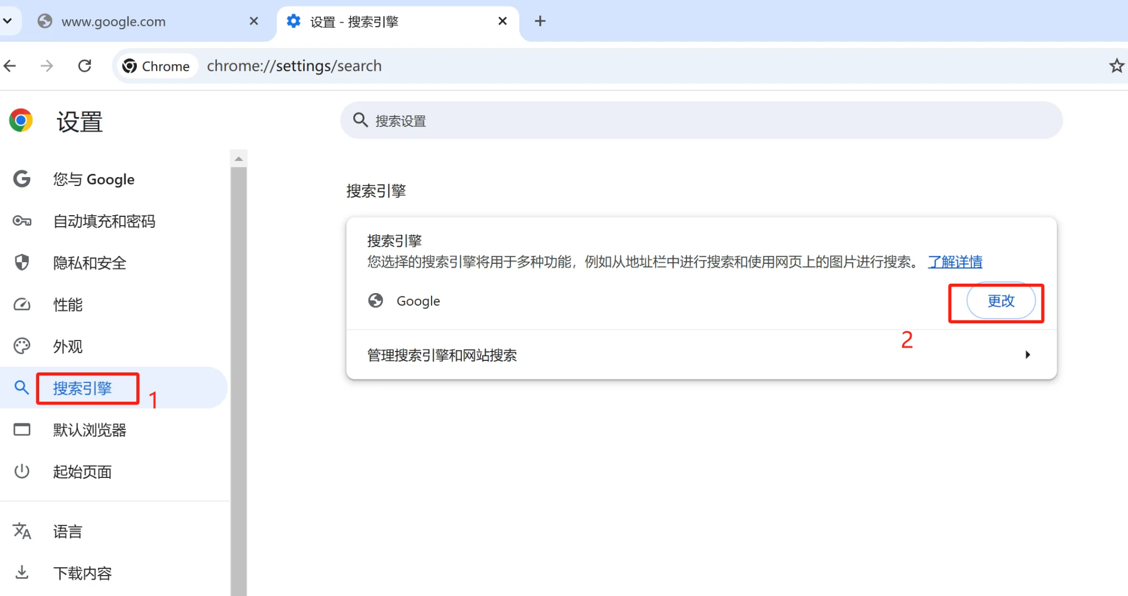Image resolution: width=1128 pixels, height=596 pixels.
Task: Expand 管理搜索引擎和网站搜索 with its arrow
Action: [x=1028, y=355]
